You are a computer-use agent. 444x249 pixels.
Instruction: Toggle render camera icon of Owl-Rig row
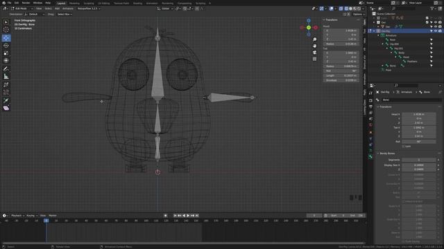(440, 31)
